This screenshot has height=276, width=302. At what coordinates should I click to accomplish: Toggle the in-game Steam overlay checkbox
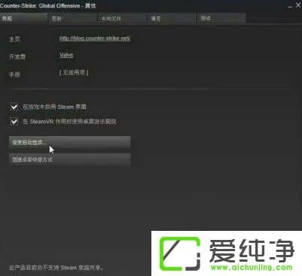pyautogui.click(x=14, y=107)
